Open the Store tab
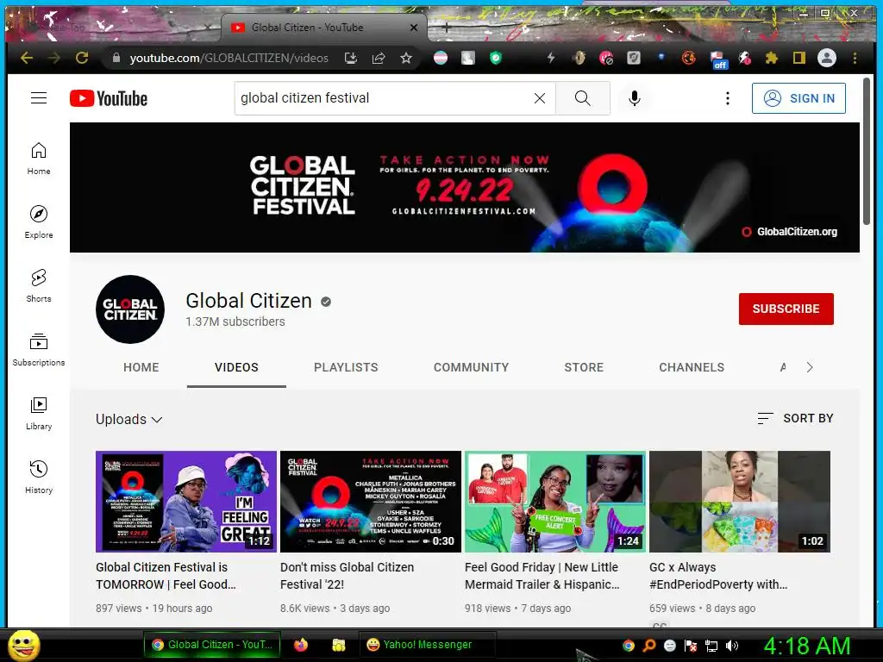 pos(584,367)
